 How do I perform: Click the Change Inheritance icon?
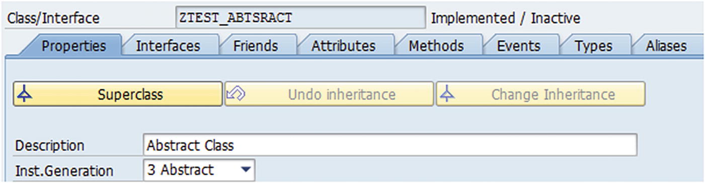coord(446,94)
